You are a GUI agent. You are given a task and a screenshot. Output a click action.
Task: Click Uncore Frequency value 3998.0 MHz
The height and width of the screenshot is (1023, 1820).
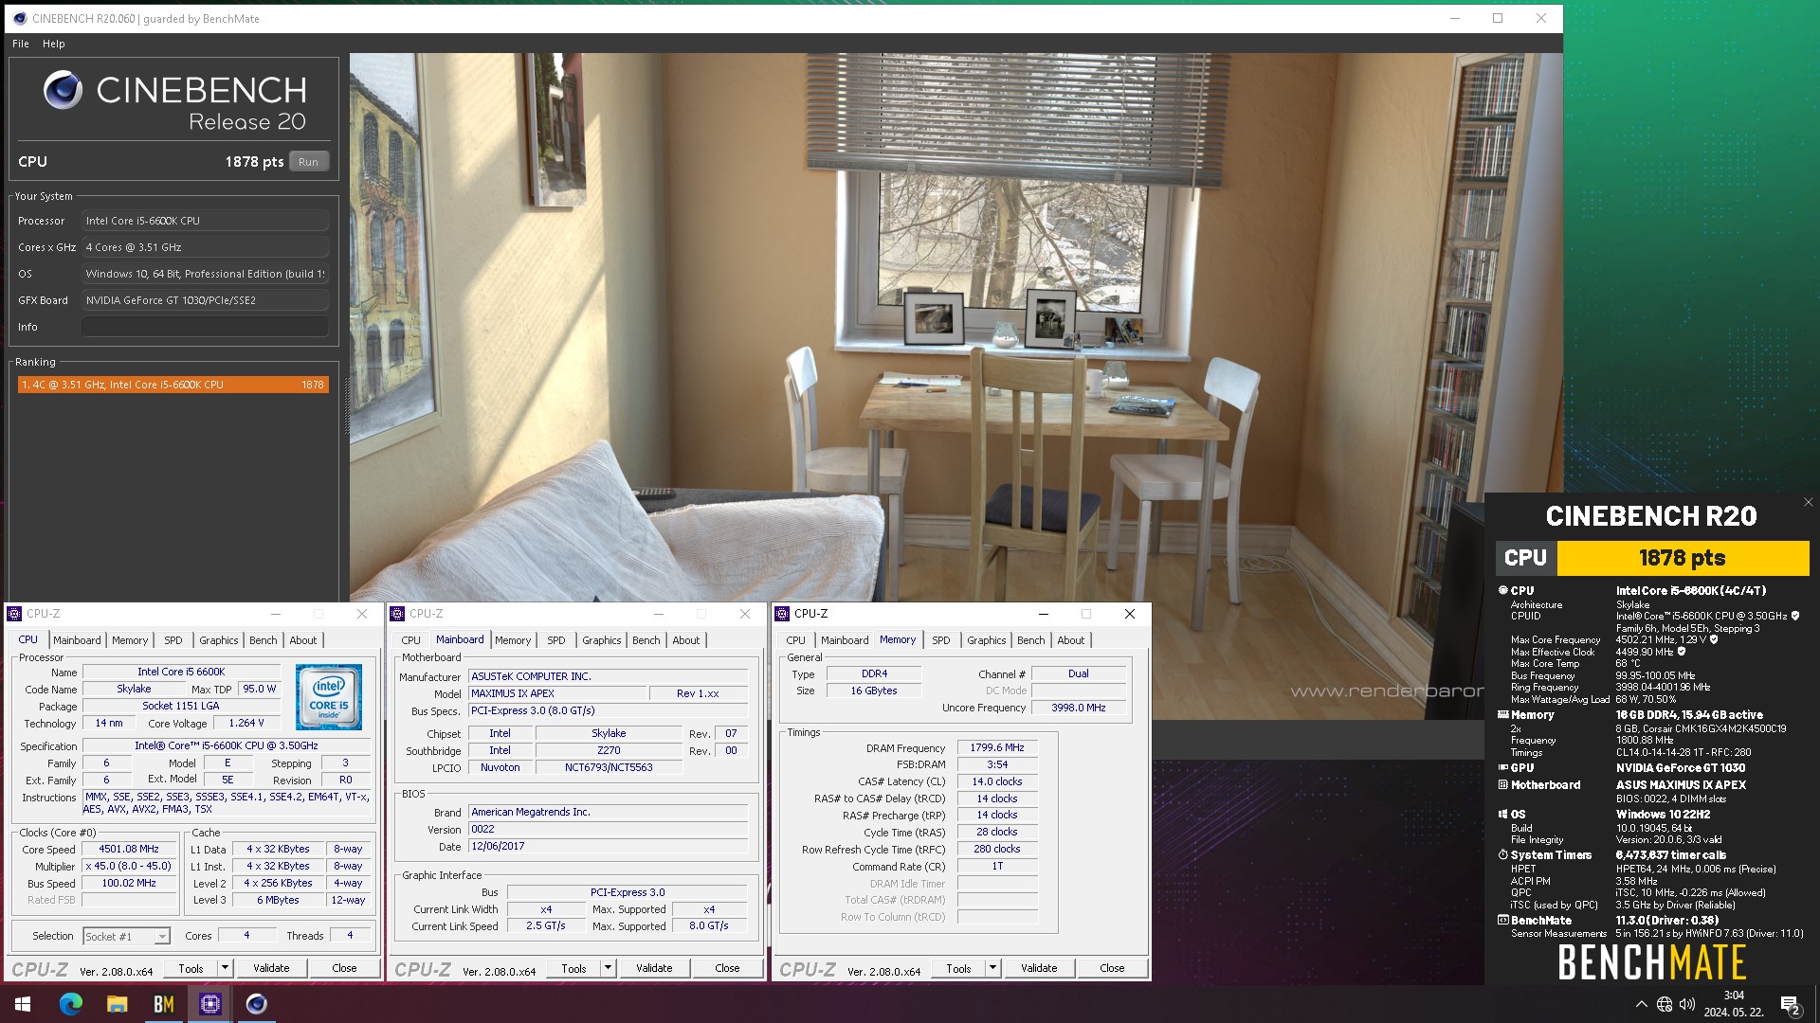tap(1079, 708)
